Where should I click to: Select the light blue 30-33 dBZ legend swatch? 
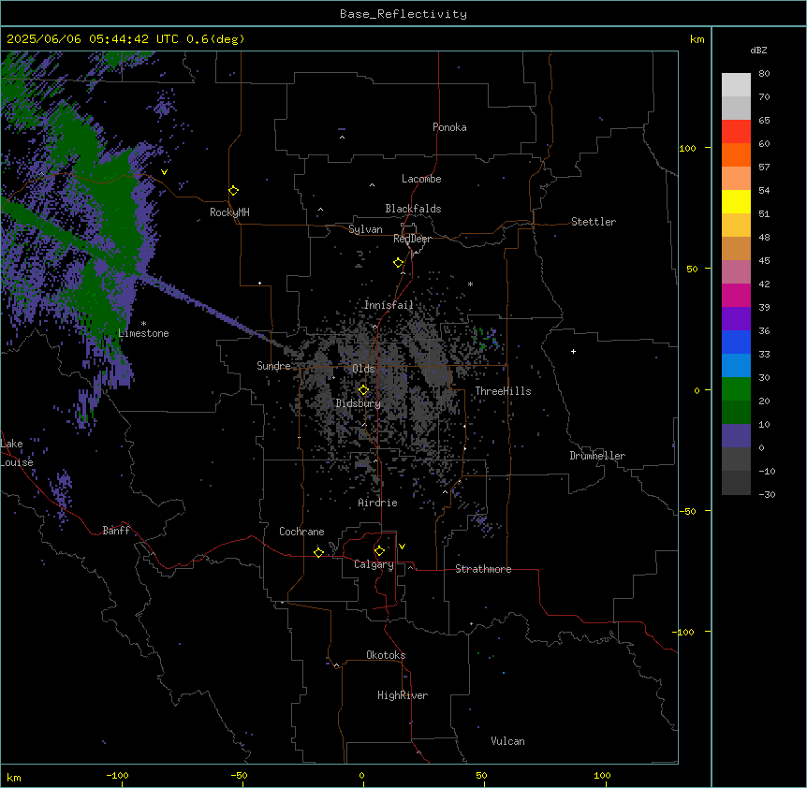736,366
